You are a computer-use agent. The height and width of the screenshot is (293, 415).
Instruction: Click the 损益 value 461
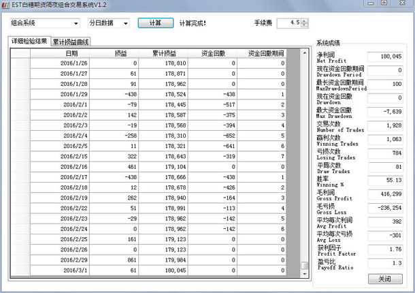(x=114, y=167)
